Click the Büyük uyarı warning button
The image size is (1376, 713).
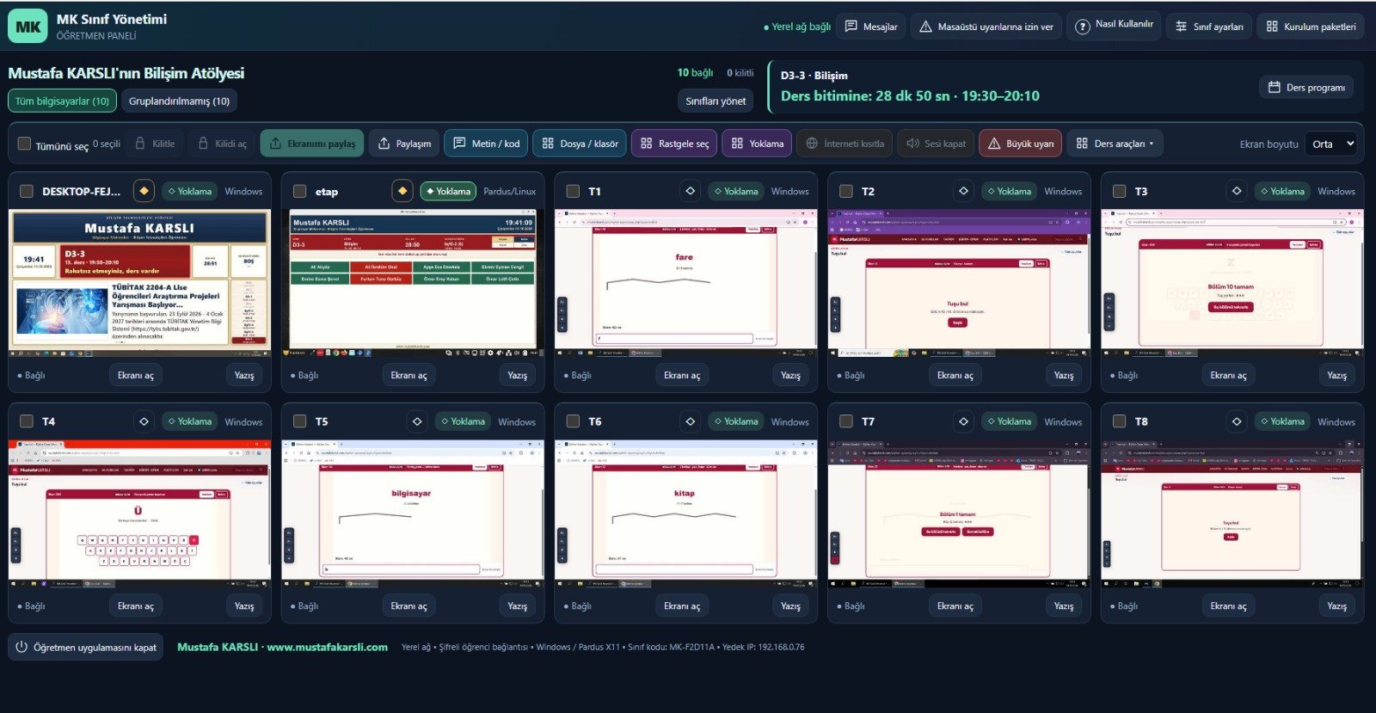tap(1020, 144)
